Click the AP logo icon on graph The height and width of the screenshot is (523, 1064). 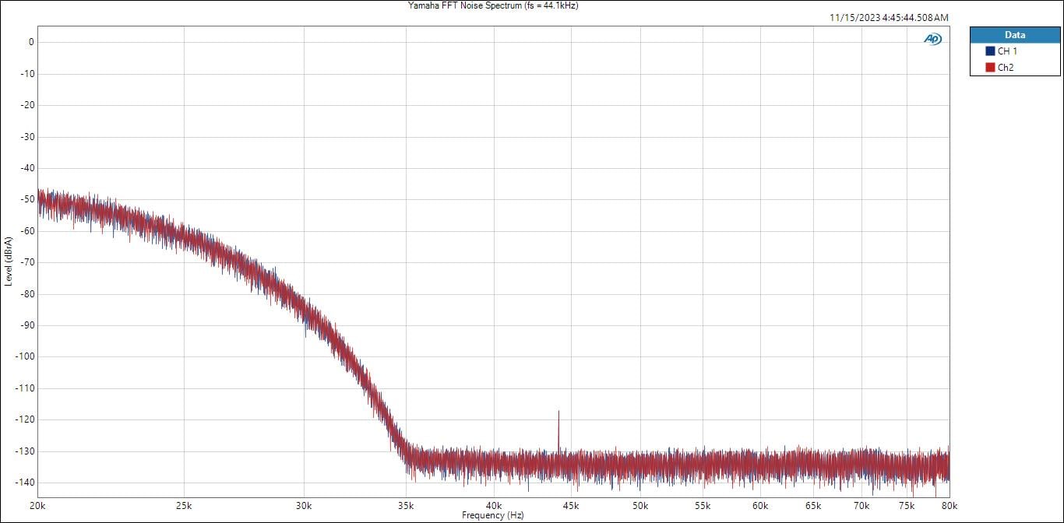932,39
